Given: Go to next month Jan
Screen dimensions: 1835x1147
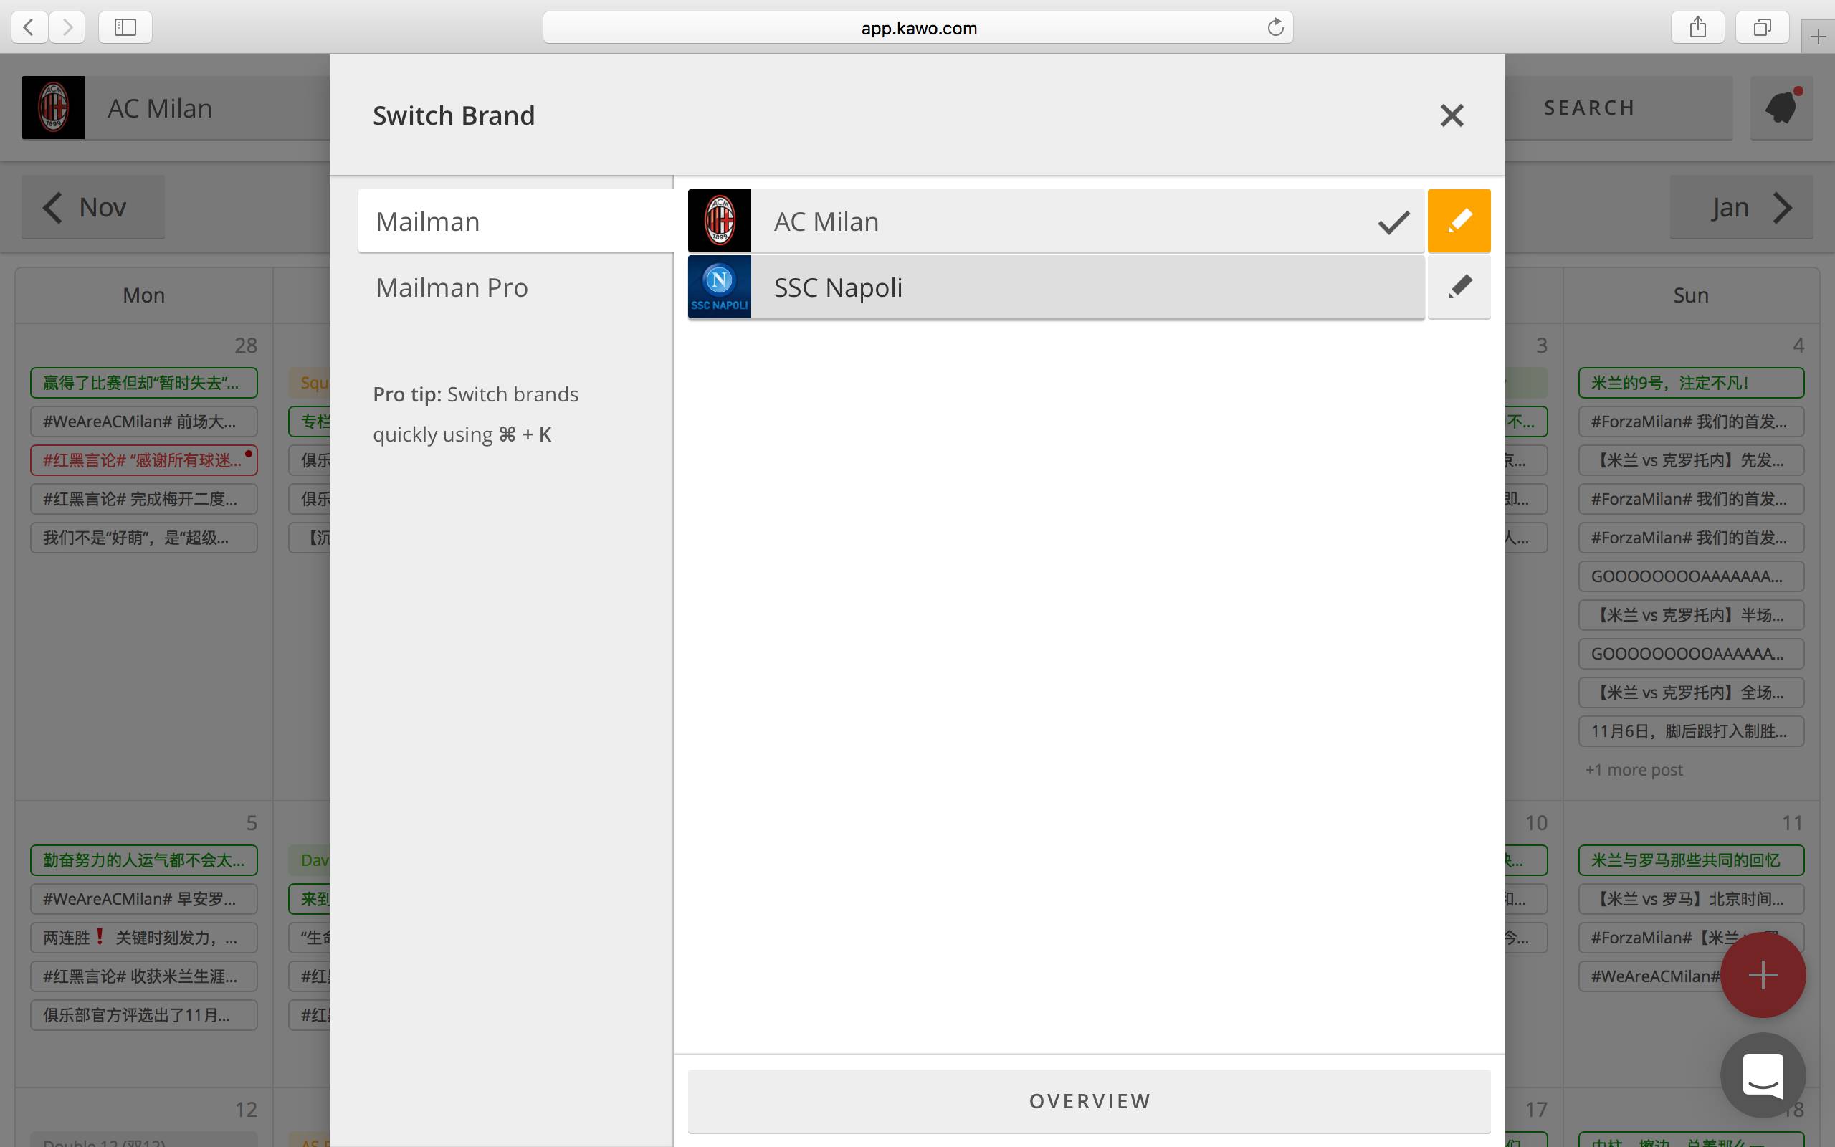Looking at the screenshot, I should point(1741,207).
